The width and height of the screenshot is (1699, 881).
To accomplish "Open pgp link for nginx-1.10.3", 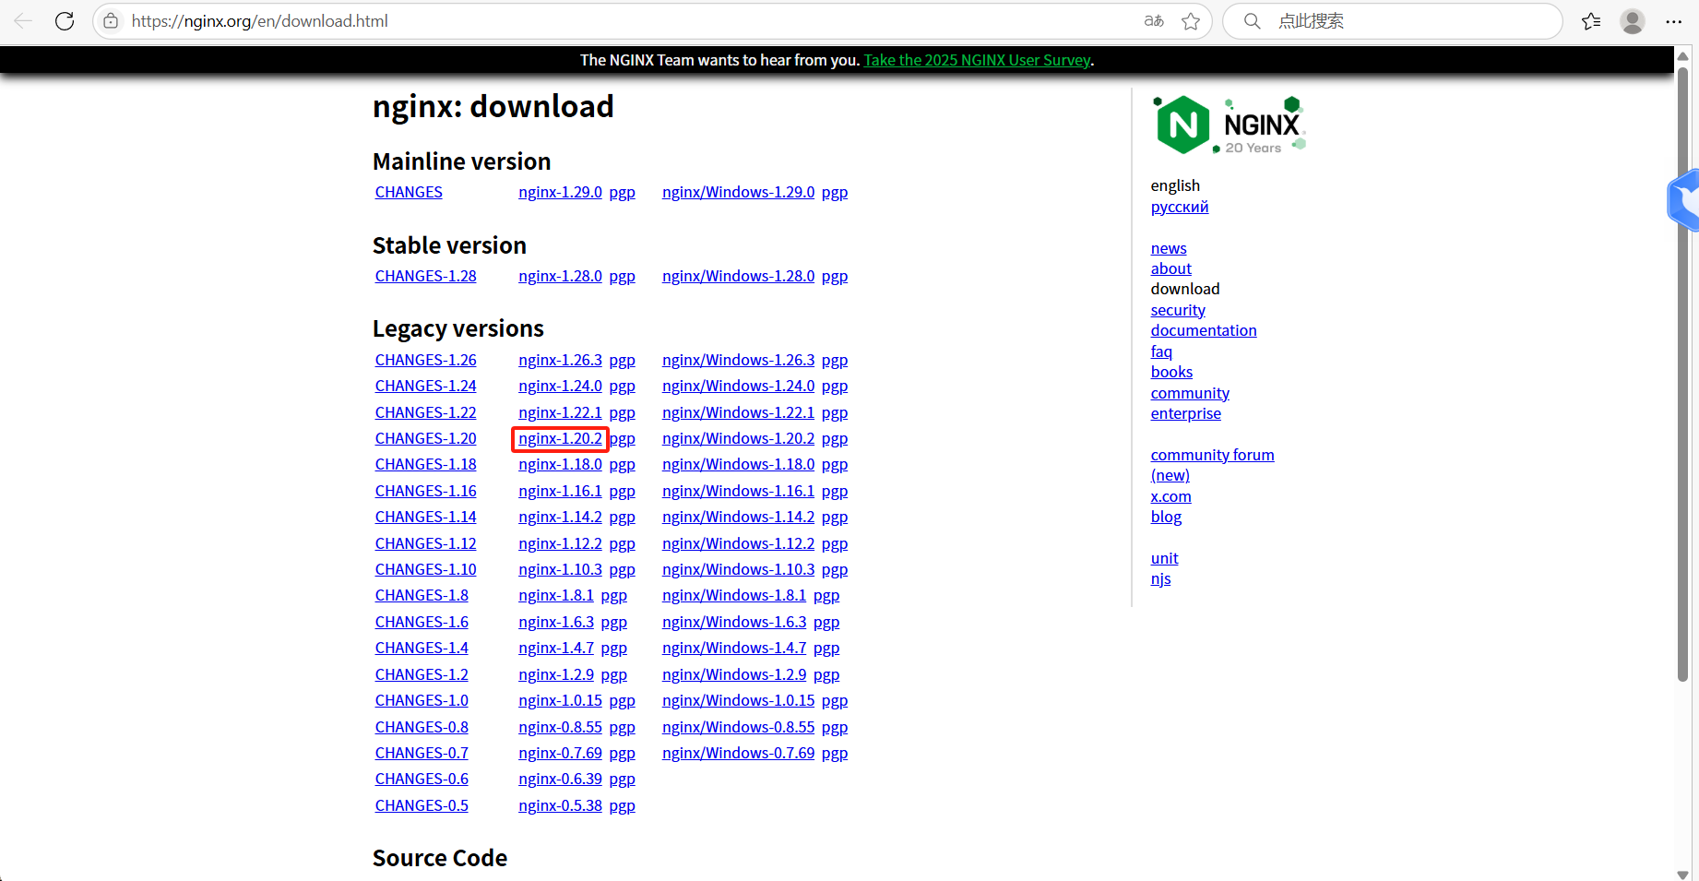I will pos(622,570).
